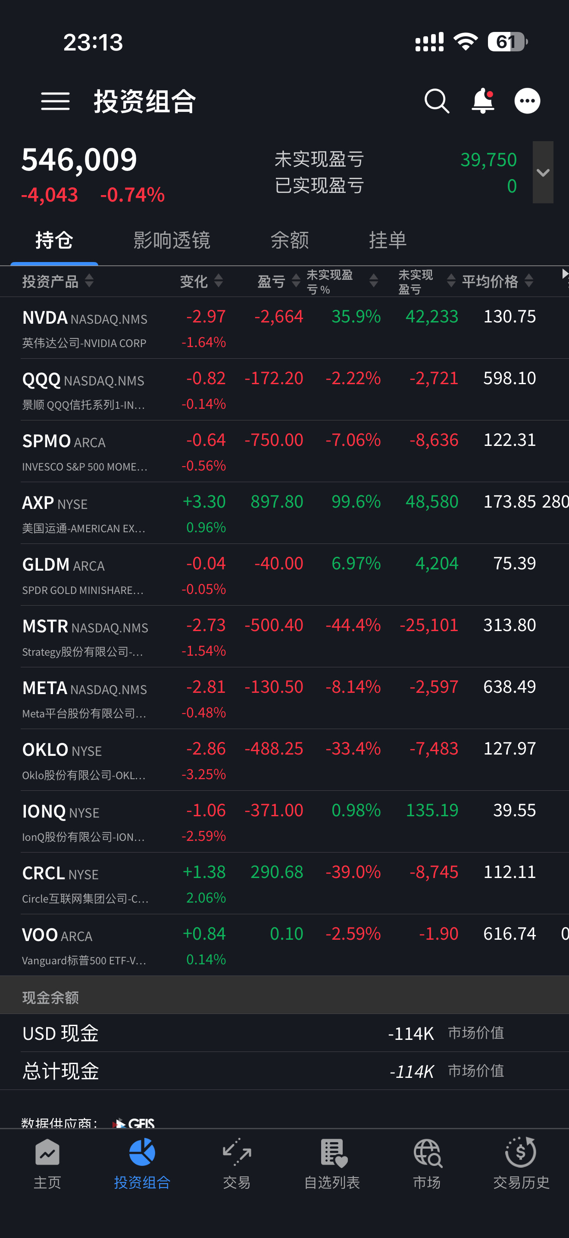
Task: Expand the P&L summary chevron
Action: pyautogui.click(x=543, y=173)
